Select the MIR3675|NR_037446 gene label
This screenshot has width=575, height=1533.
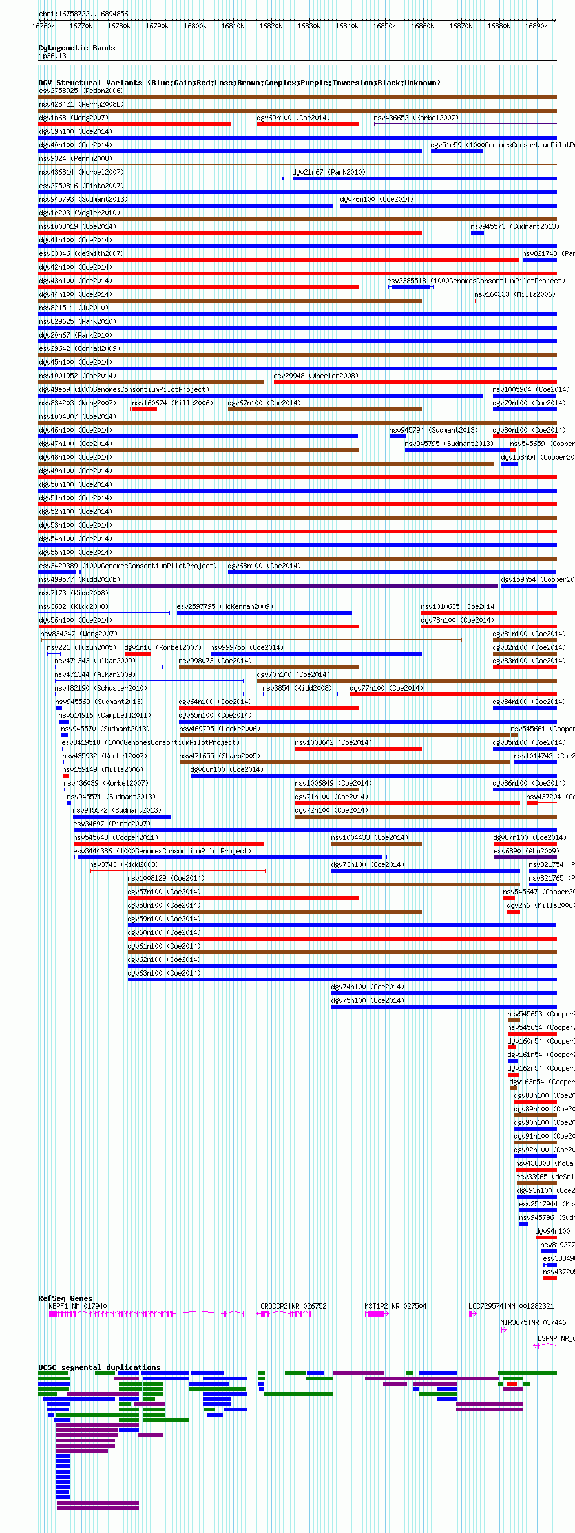coord(533,1322)
